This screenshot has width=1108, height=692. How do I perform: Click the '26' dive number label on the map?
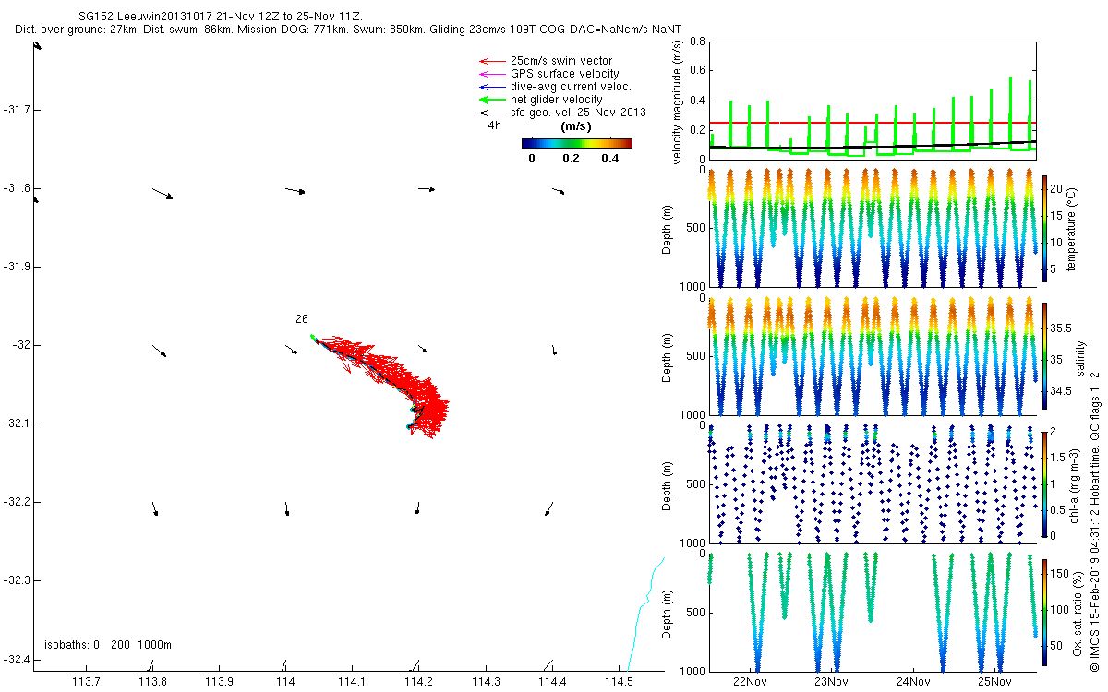click(302, 319)
